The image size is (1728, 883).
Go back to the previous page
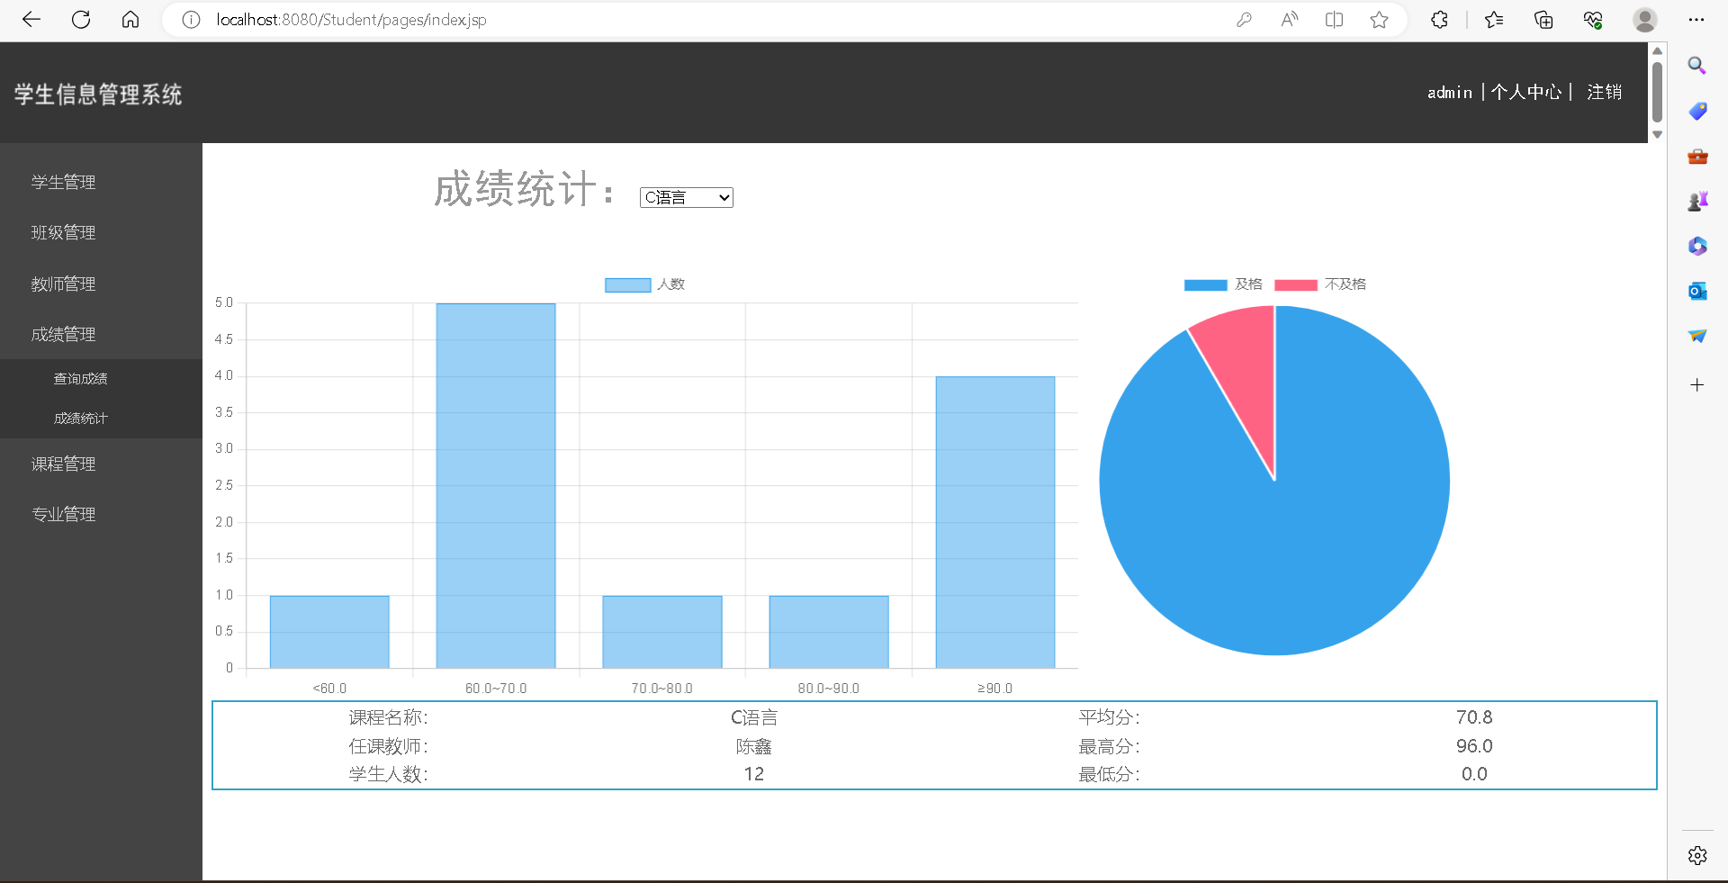tap(31, 20)
